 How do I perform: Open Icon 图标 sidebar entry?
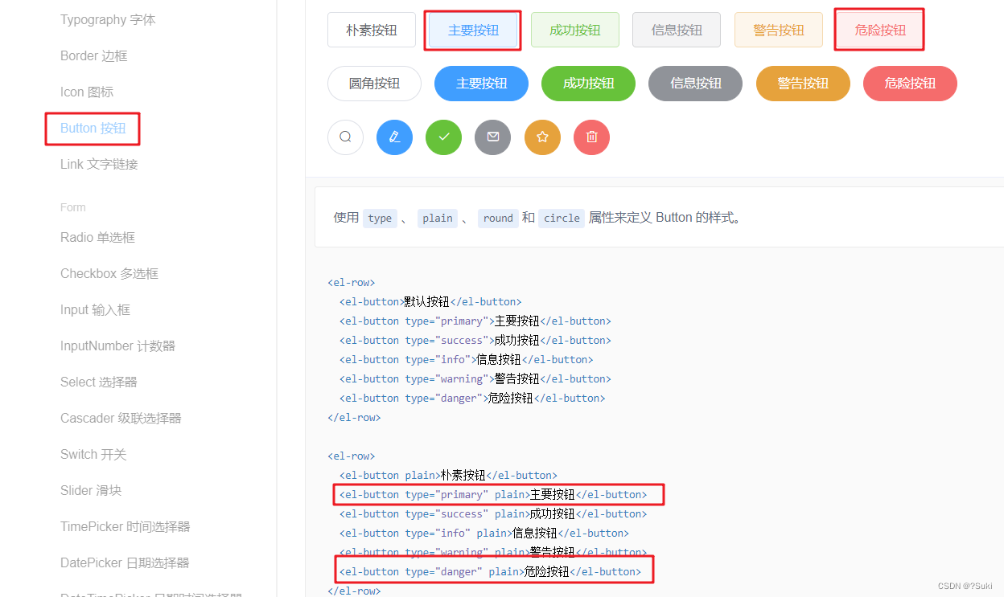87,92
